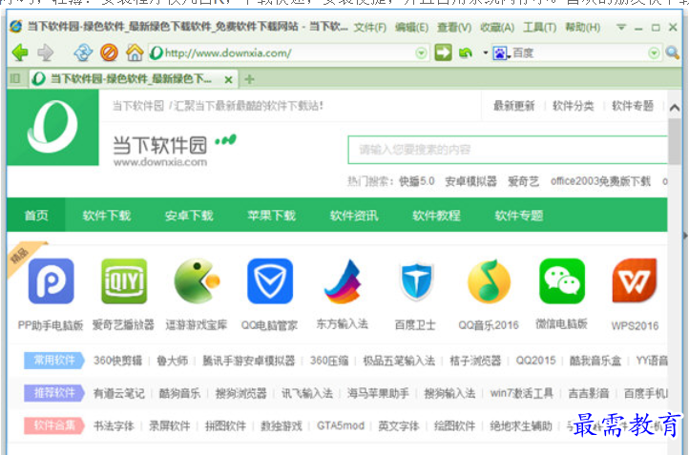Click the vertical page scrollbar thumb
The width and height of the screenshot is (689, 455).
[675, 141]
